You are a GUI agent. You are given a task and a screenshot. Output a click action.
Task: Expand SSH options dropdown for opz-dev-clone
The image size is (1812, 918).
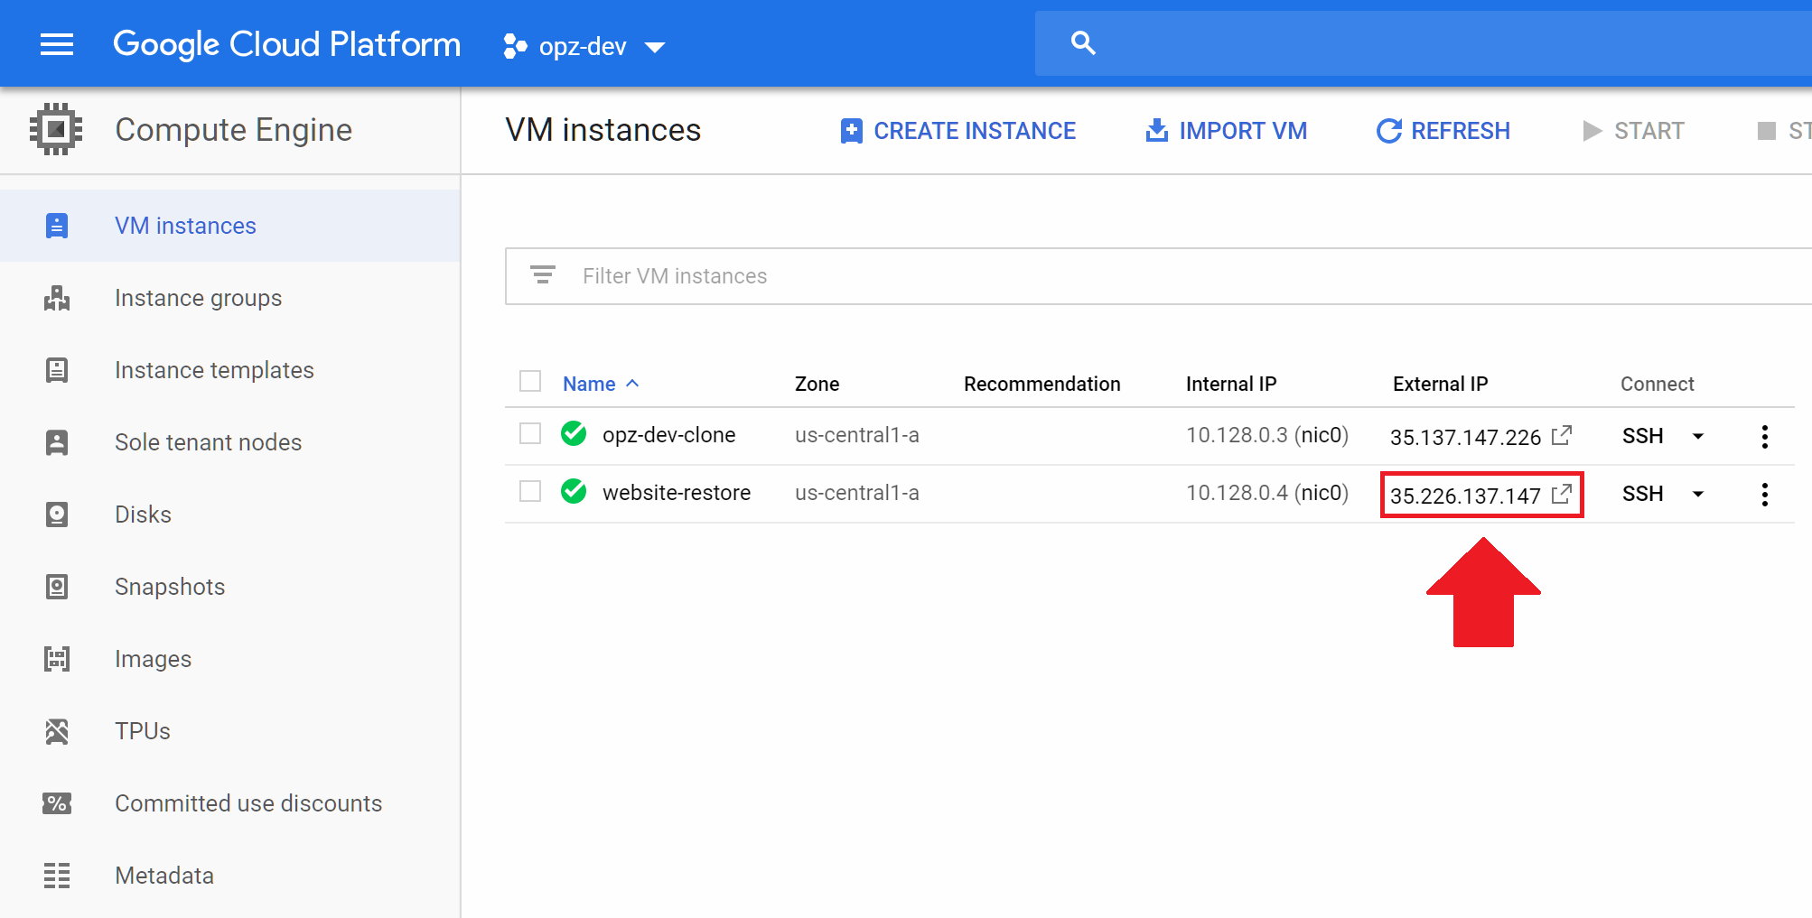[x=1698, y=437]
